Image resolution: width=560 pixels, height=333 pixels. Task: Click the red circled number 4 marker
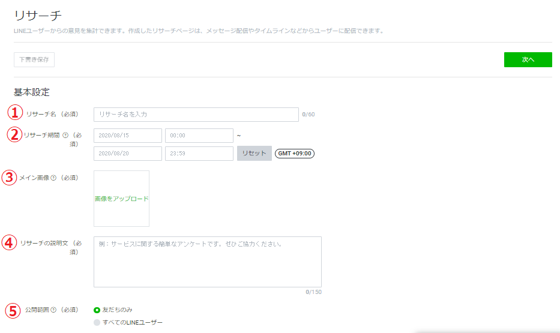(x=10, y=243)
